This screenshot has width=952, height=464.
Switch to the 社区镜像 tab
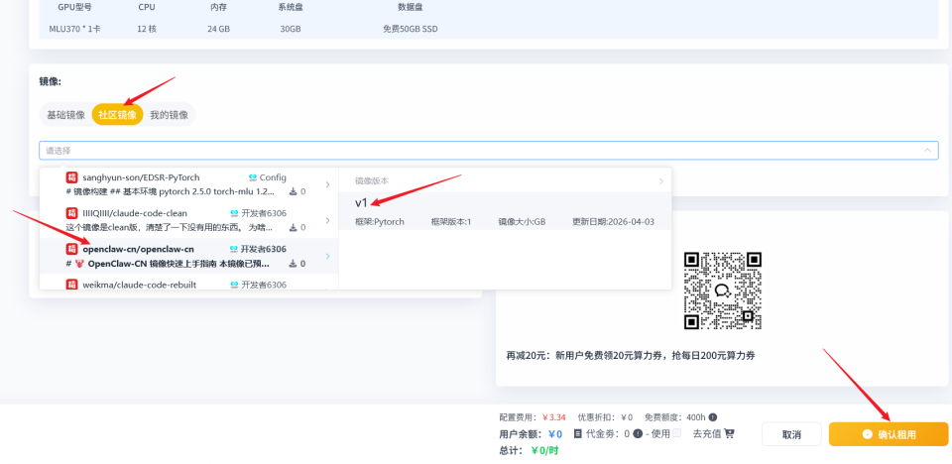118,115
